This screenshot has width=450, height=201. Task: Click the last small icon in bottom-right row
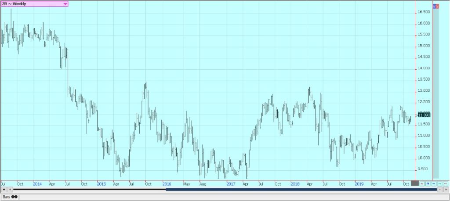(446, 183)
